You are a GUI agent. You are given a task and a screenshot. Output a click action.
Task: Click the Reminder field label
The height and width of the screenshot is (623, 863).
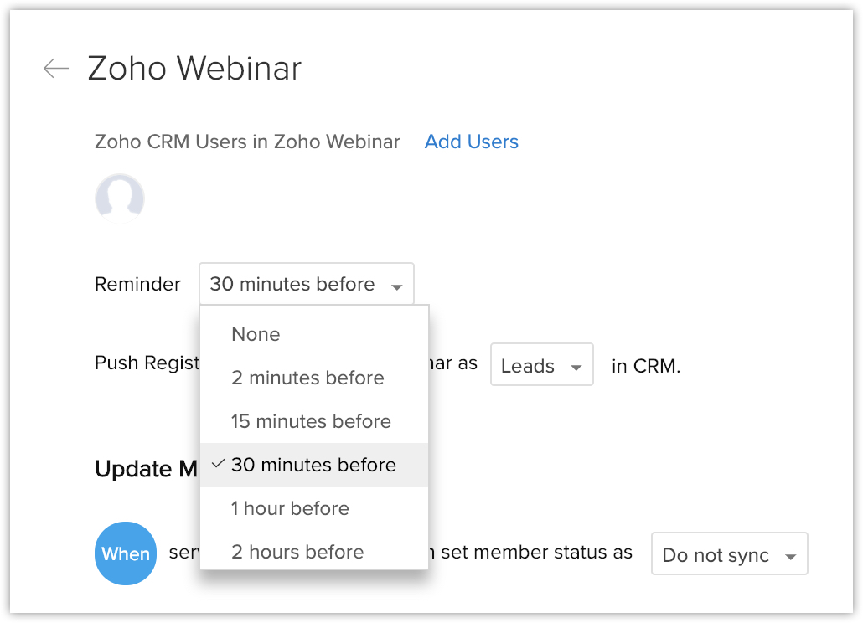[x=137, y=285]
